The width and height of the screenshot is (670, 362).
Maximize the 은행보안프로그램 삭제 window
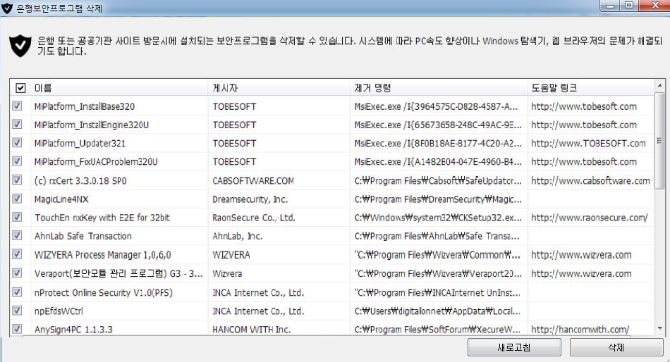[629, 6]
